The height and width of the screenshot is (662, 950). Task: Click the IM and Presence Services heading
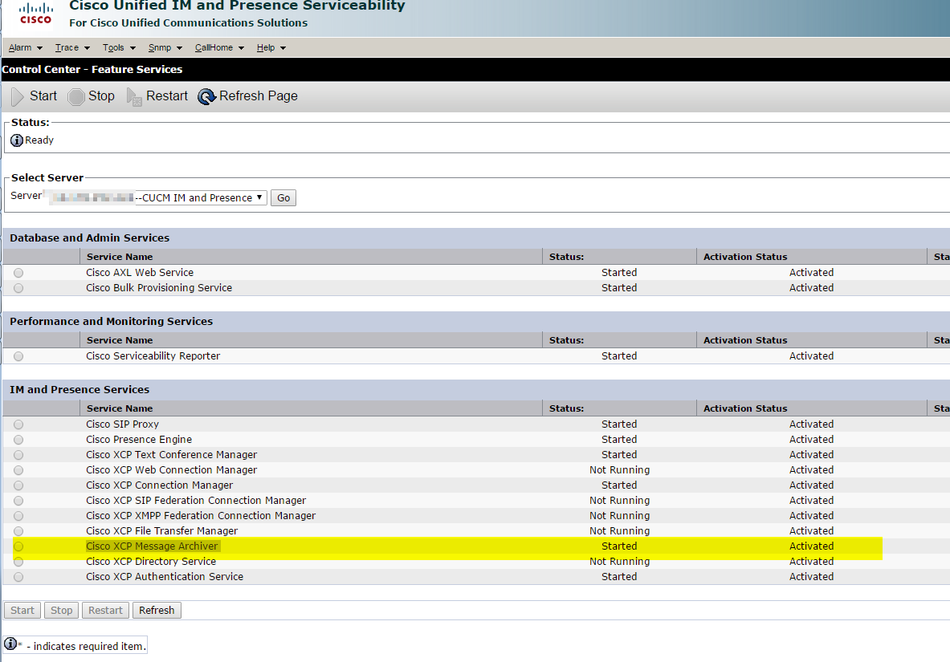[x=80, y=390]
